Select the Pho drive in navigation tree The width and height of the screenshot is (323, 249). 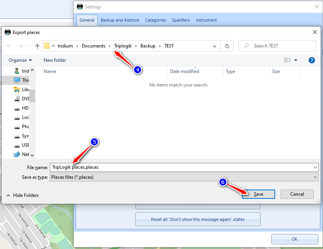[x=22, y=127]
